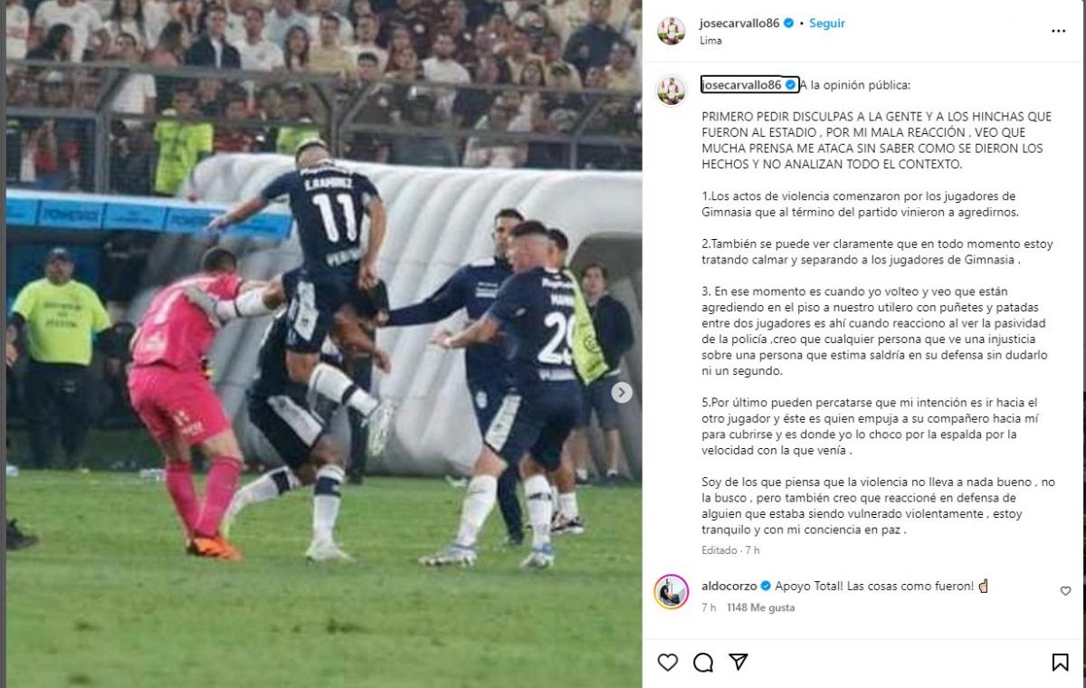Open the Lima location link
Screen dimensions: 1086x688
pos(711,41)
